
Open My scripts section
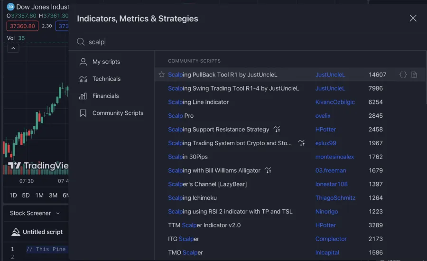click(x=106, y=62)
